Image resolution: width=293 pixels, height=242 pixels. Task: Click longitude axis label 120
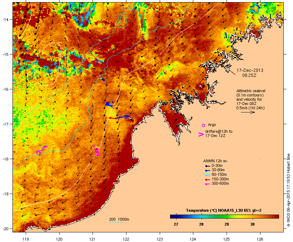[59, 239]
